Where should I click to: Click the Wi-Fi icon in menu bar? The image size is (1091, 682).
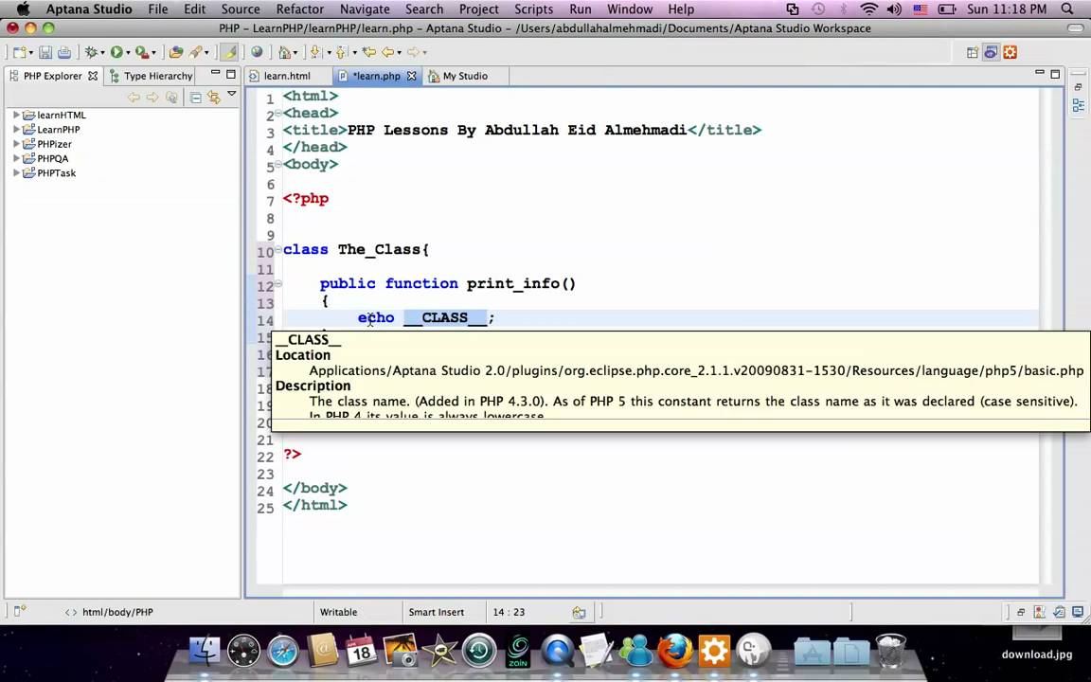pos(869,9)
